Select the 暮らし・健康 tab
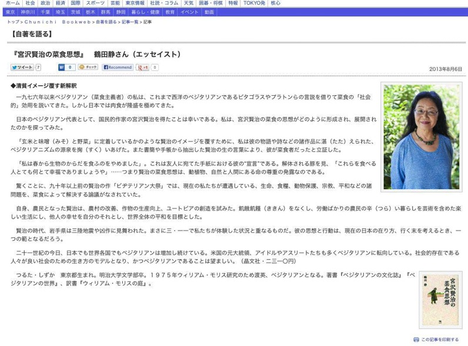Image resolution: width=468 pixels, height=346 pixels. point(145,12)
